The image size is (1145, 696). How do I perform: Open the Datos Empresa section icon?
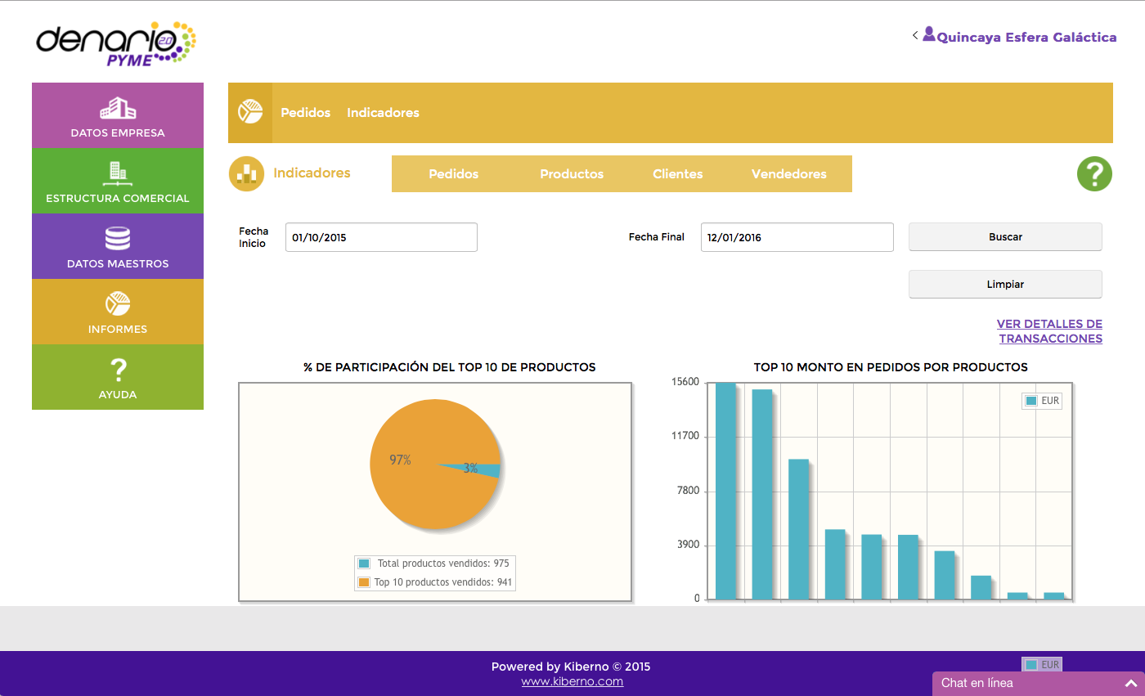[x=117, y=108]
